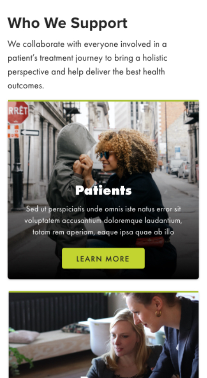Open the Patients card street photo

103,190
